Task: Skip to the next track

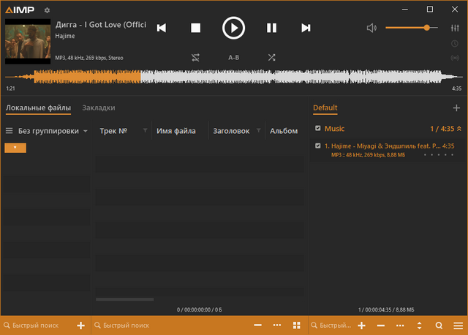Action: coord(306,28)
